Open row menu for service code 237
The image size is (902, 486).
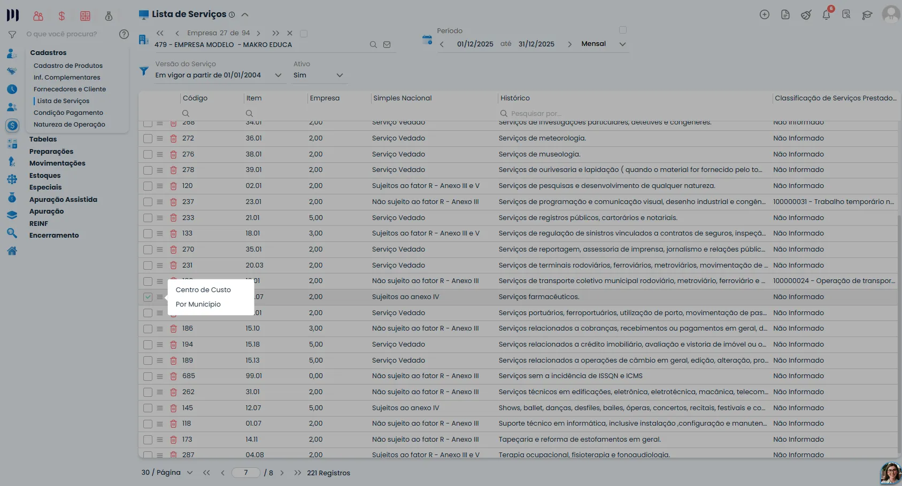(159, 202)
